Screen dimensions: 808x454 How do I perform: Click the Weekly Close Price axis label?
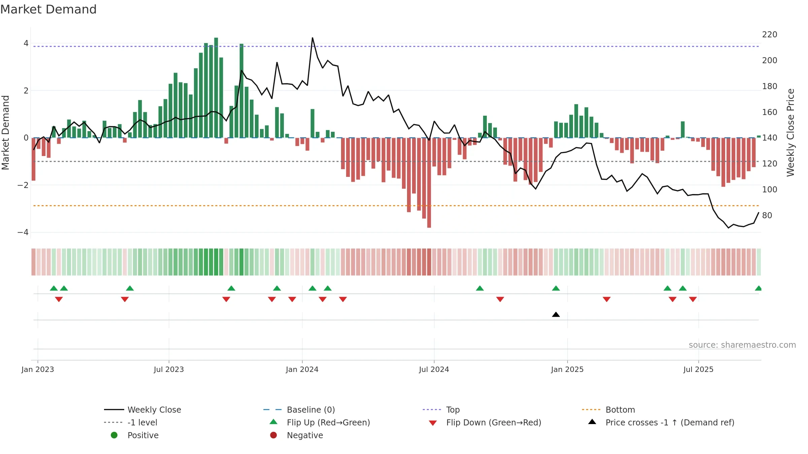pyautogui.click(x=790, y=133)
